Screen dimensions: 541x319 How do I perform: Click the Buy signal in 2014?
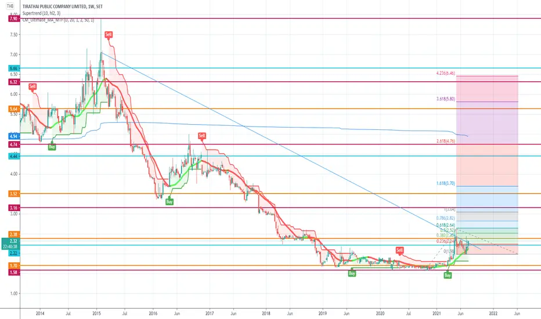tap(52, 147)
